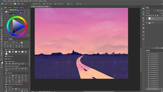Open the Imagen menu
This screenshot has height=92, width=163.
[x=14, y=1]
